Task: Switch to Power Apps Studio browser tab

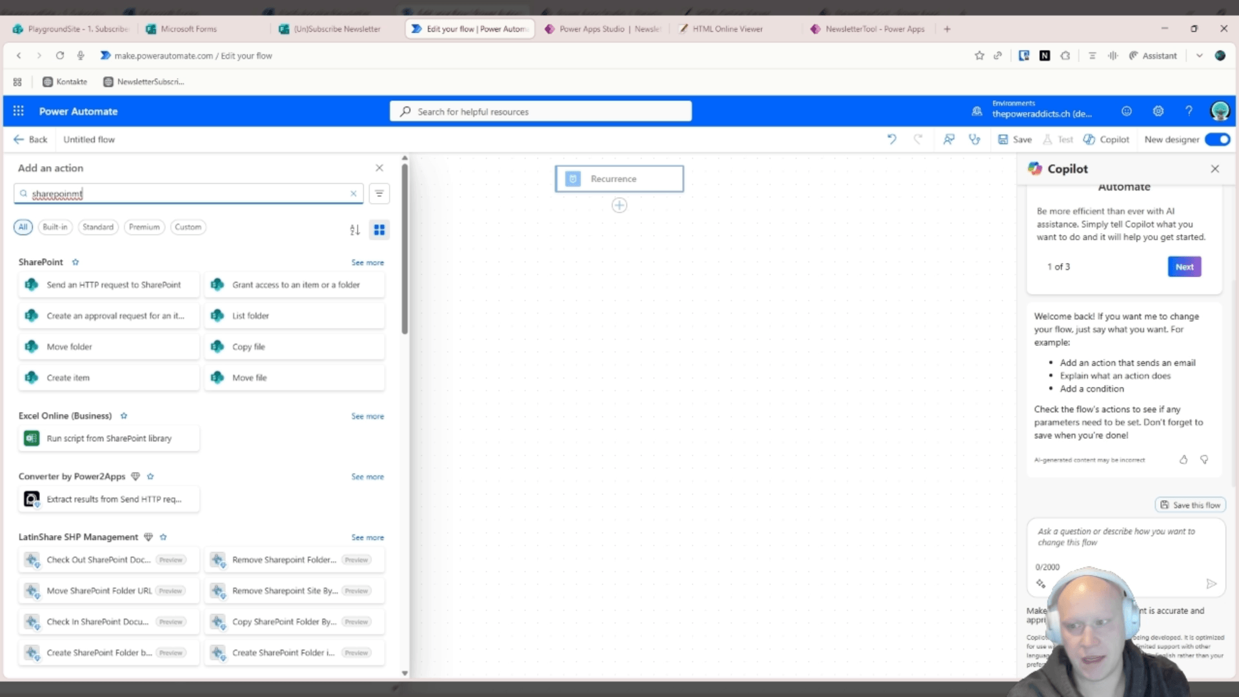Action: [602, 29]
